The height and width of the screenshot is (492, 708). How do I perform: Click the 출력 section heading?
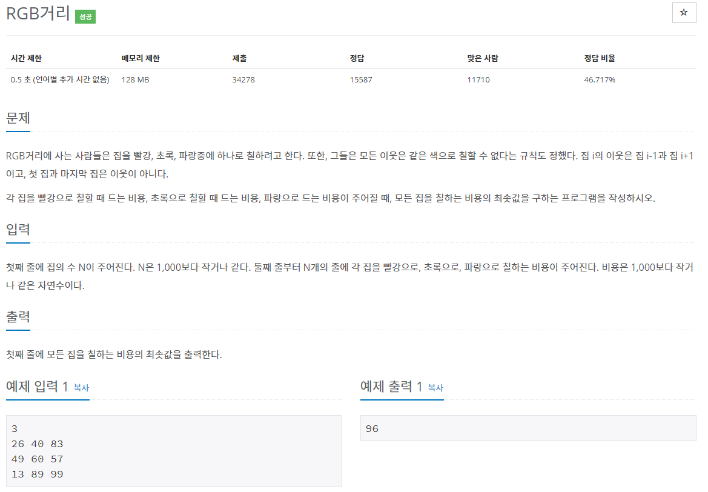pos(18,316)
